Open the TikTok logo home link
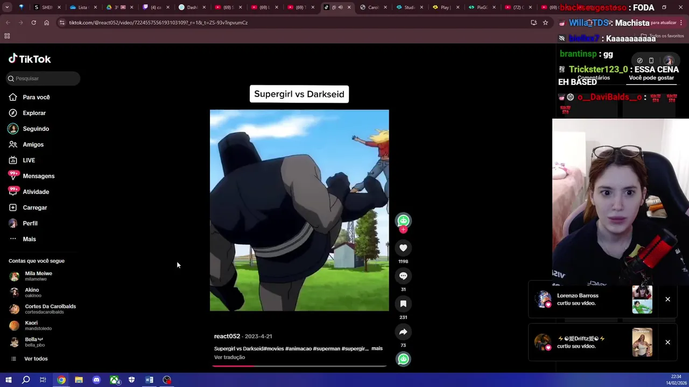The height and width of the screenshot is (387, 689). [30, 59]
